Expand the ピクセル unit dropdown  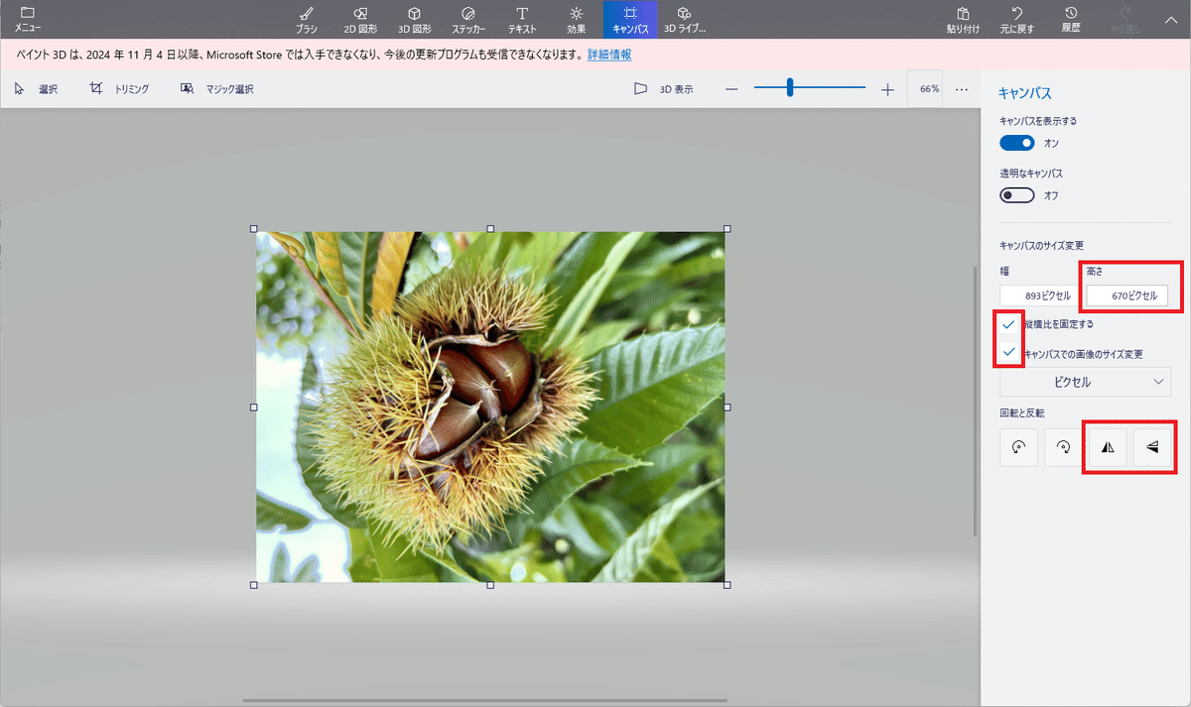point(1085,382)
